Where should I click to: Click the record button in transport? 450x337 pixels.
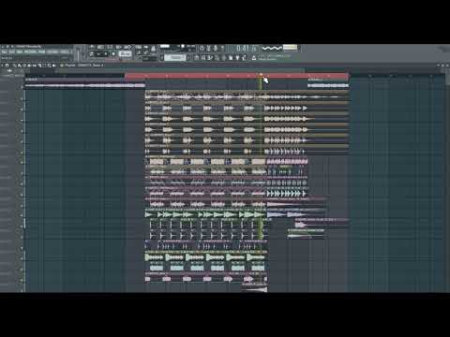point(113,53)
